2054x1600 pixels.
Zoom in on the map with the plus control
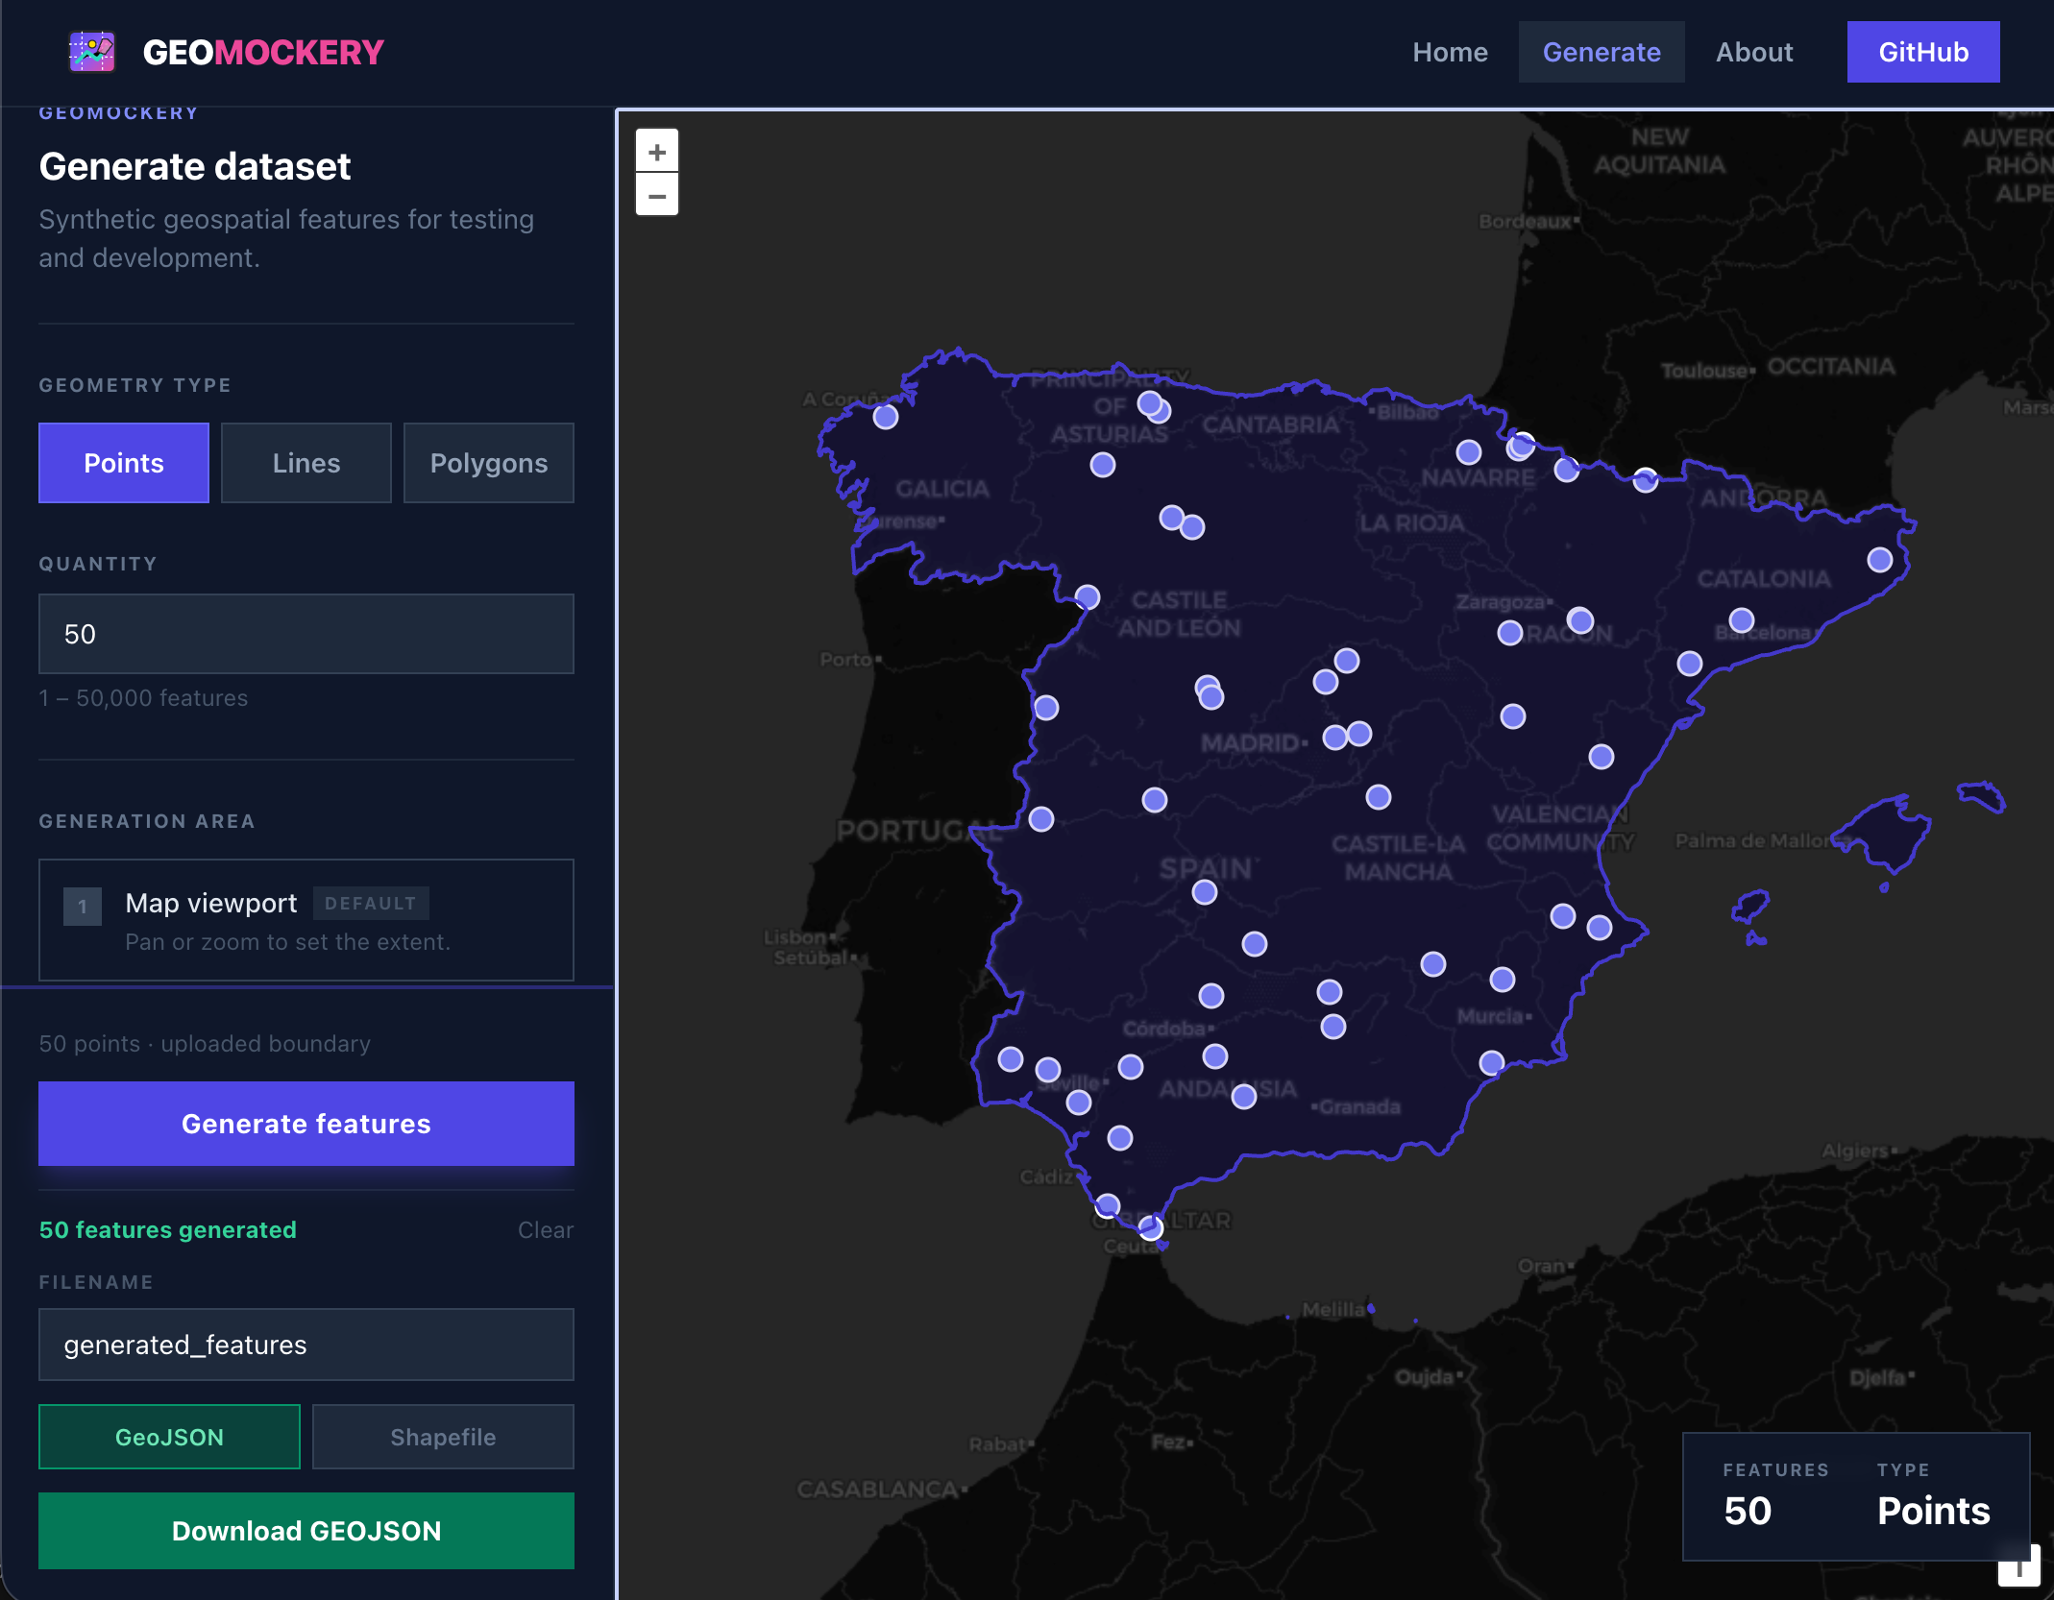pyautogui.click(x=657, y=150)
